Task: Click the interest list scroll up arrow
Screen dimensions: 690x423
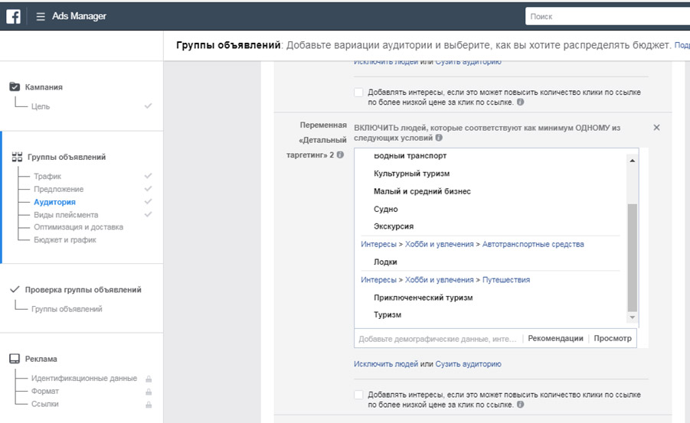Action: [633, 161]
